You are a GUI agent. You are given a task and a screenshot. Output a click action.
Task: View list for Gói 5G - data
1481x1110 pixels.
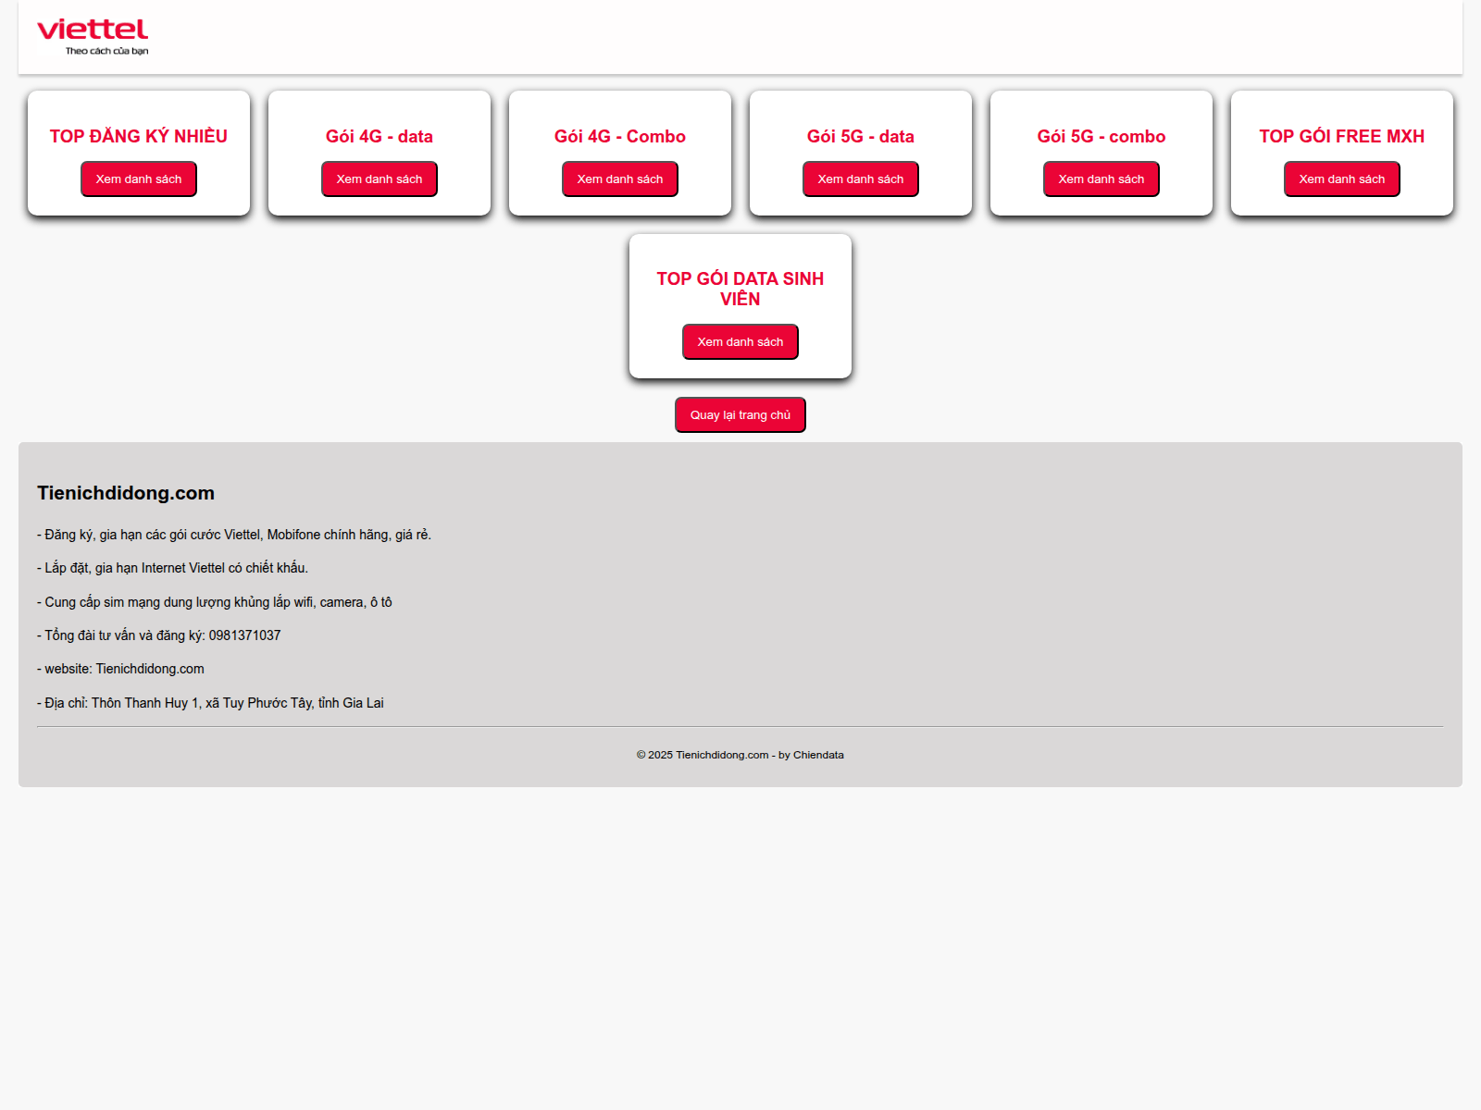click(861, 179)
